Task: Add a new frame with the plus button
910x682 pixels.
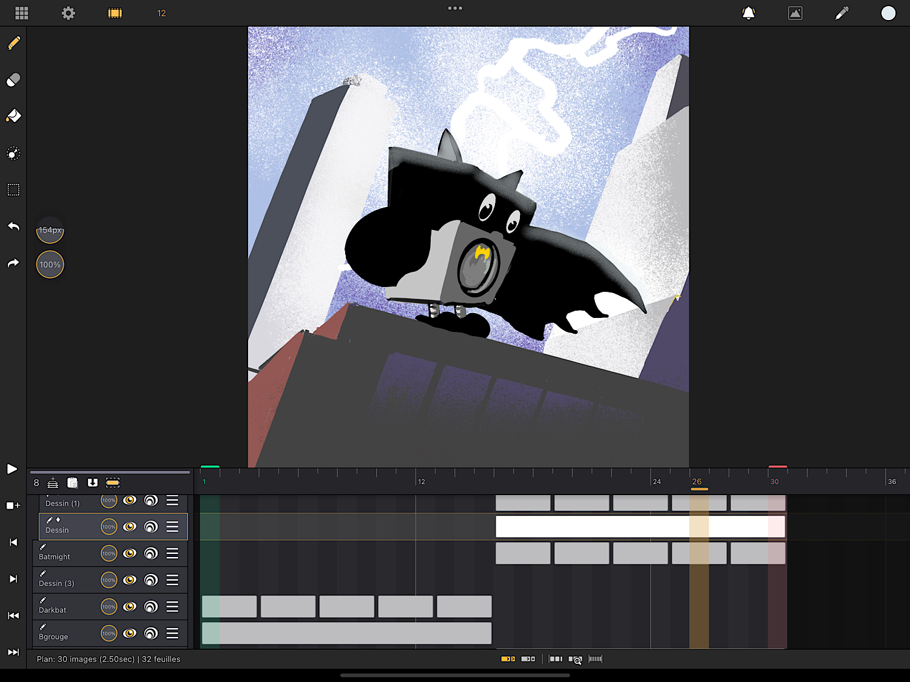Action: pyautogui.click(x=13, y=505)
